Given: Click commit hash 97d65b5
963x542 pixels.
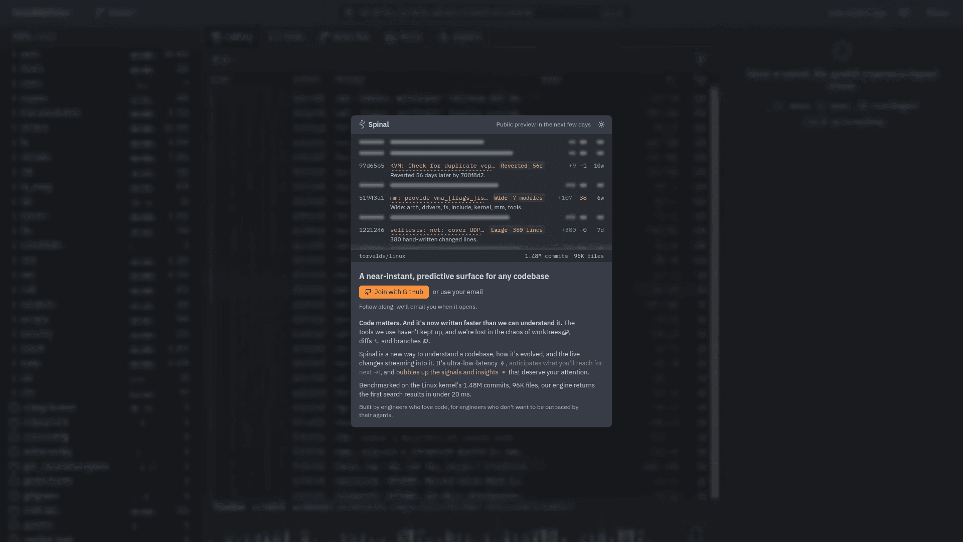Looking at the screenshot, I should pyautogui.click(x=372, y=166).
